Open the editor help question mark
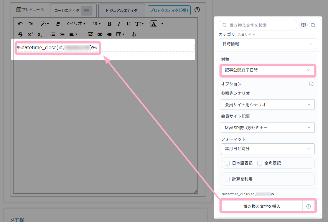 (197, 10)
